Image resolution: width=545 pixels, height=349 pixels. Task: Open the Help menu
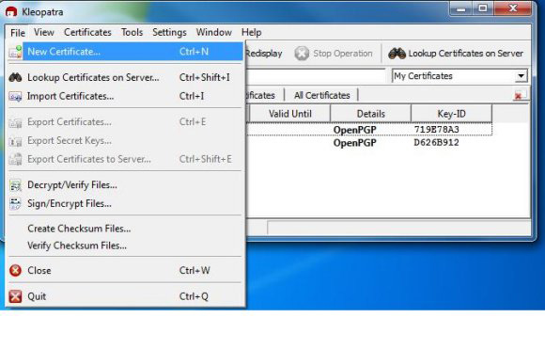click(x=251, y=32)
